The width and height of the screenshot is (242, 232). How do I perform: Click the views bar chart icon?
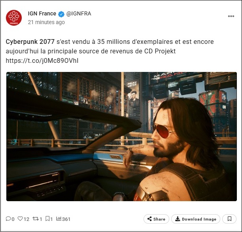coord(59,219)
